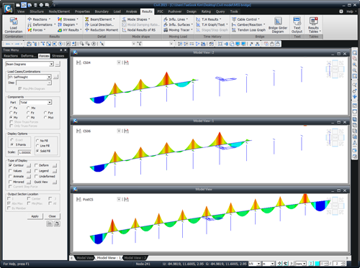
Task: Click the ellipsis button beside ST: SelfWeight
Action: pyautogui.click(x=55, y=77)
